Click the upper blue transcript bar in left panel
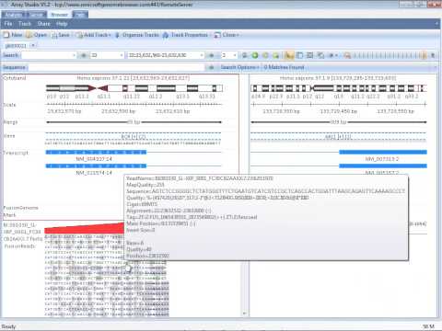 96,152
